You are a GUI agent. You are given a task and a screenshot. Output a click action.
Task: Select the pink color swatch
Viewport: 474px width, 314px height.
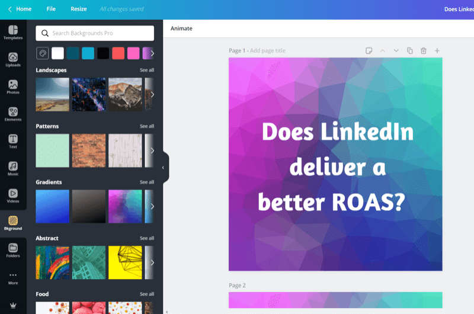[133, 53]
